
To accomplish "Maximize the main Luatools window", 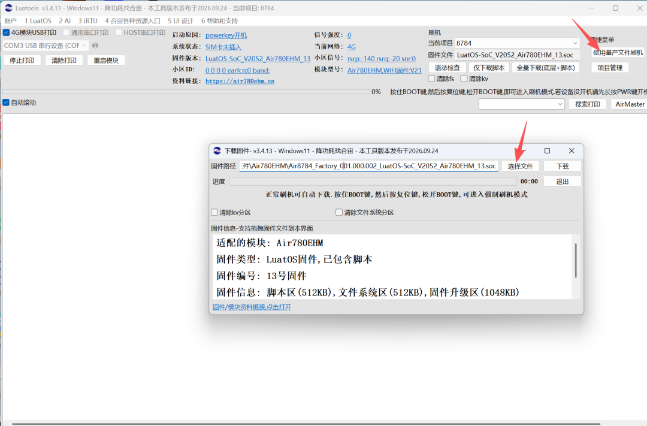I will coord(615,8).
